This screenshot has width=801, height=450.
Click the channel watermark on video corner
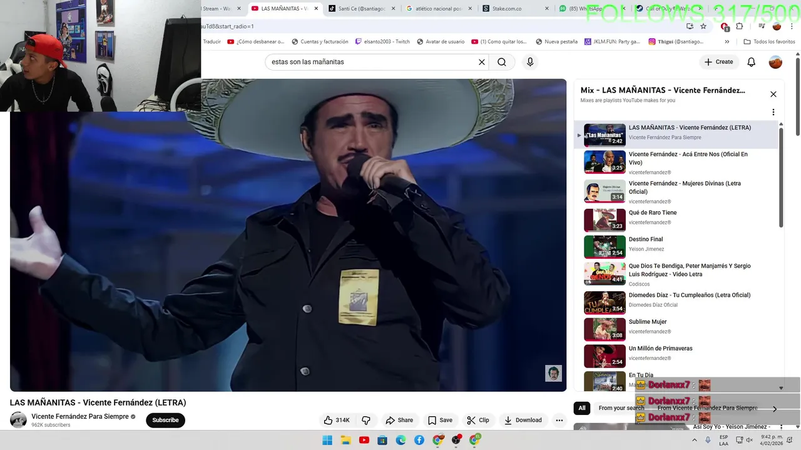point(553,373)
